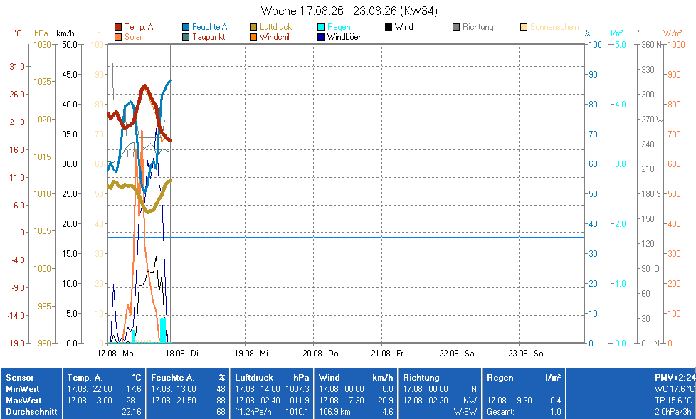
Task: Click the 'Sensor' header cell
Action: tap(19, 378)
